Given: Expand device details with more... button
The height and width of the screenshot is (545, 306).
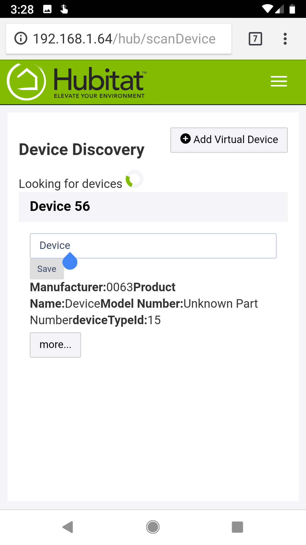Looking at the screenshot, I should [56, 345].
